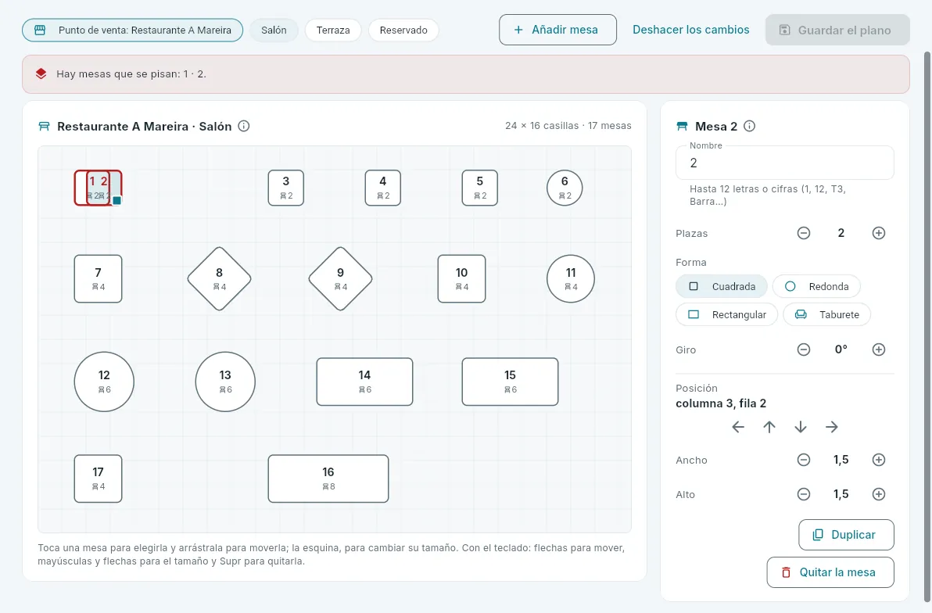The height and width of the screenshot is (613, 932).
Task: Click the resize handle on table 2
Action: click(117, 200)
